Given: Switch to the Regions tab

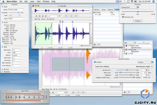Looking at the screenshot, I should click(x=110, y=10).
